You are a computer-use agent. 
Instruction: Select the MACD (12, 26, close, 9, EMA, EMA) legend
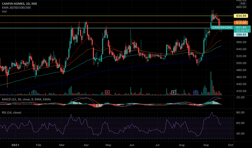pyautogui.click(x=26, y=99)
